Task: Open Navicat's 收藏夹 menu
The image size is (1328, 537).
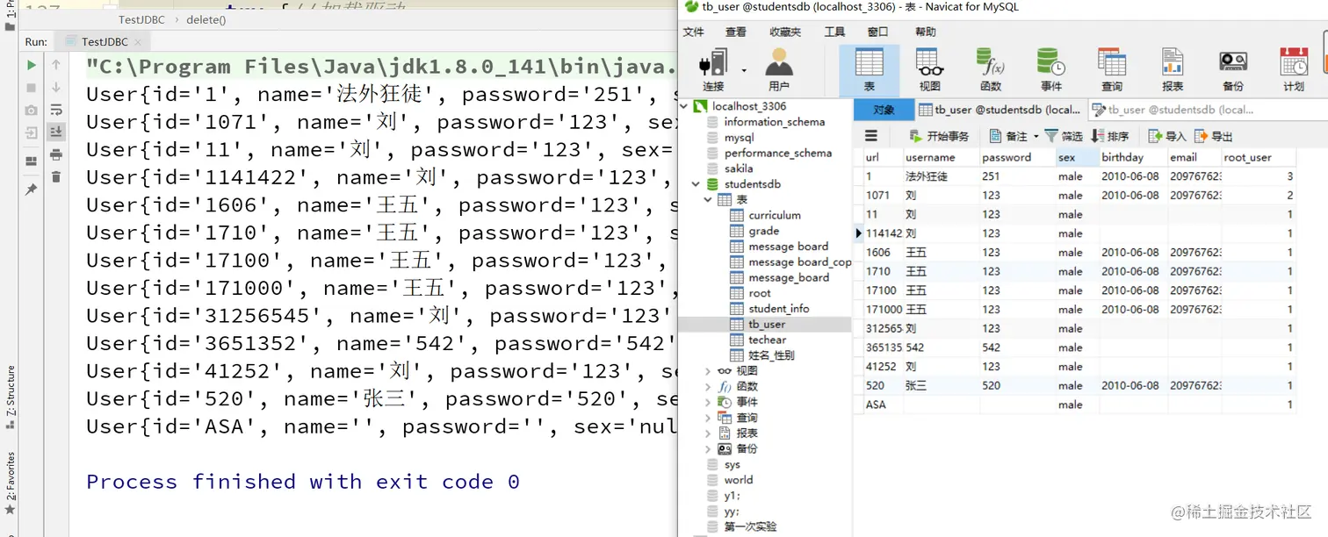Action: coord(785,32)
